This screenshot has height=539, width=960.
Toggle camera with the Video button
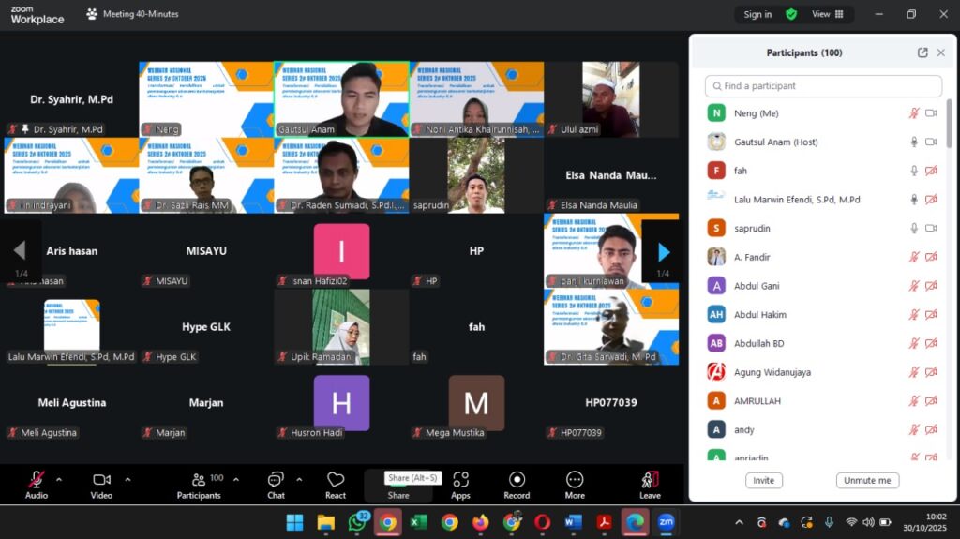point(101,483)
